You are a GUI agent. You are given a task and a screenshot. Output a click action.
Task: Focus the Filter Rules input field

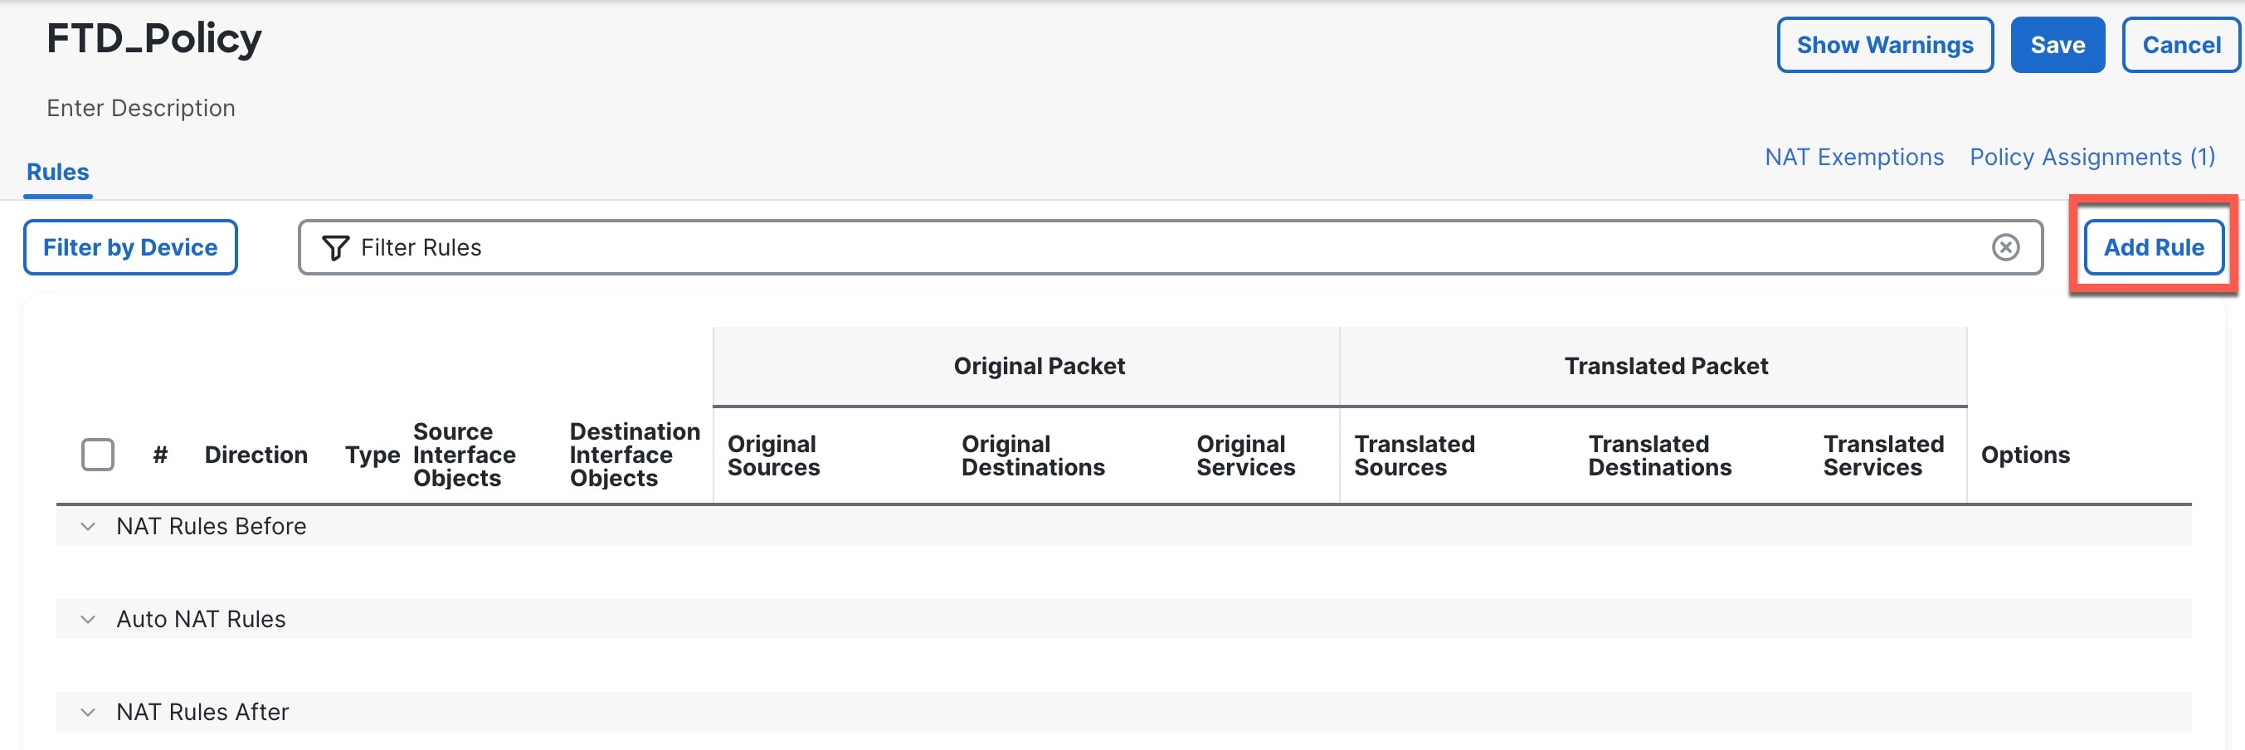click(x=1133, y=247)
